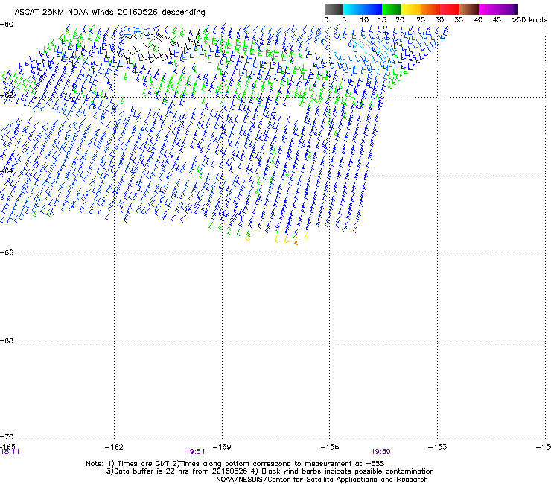Viewport: 551px width, 484px height.
Task: Click the '-70' latitude axis label
Action: (x=7, y=436)
